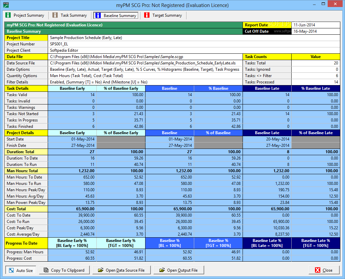The width and height of the screenshot is (345, 279).
Task: Click the brown Task Summary info icon
Action: pyautogui.click(x=55, y=15)
